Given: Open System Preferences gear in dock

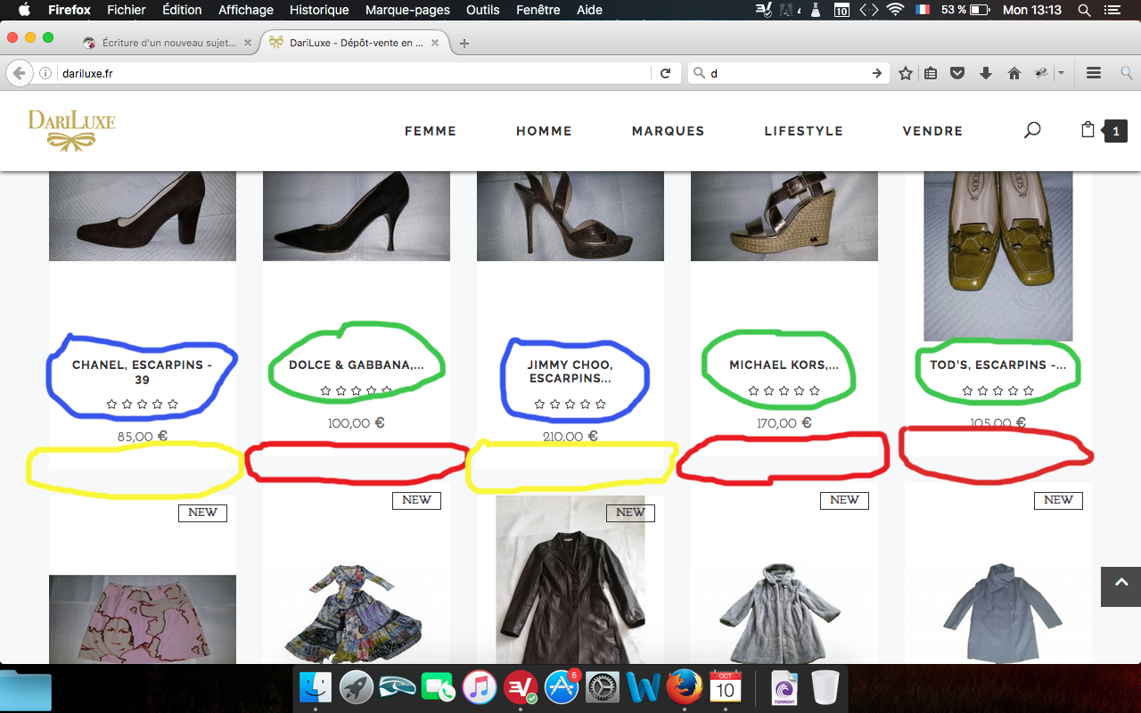Looking at the screenshot, I should [603, 687].
